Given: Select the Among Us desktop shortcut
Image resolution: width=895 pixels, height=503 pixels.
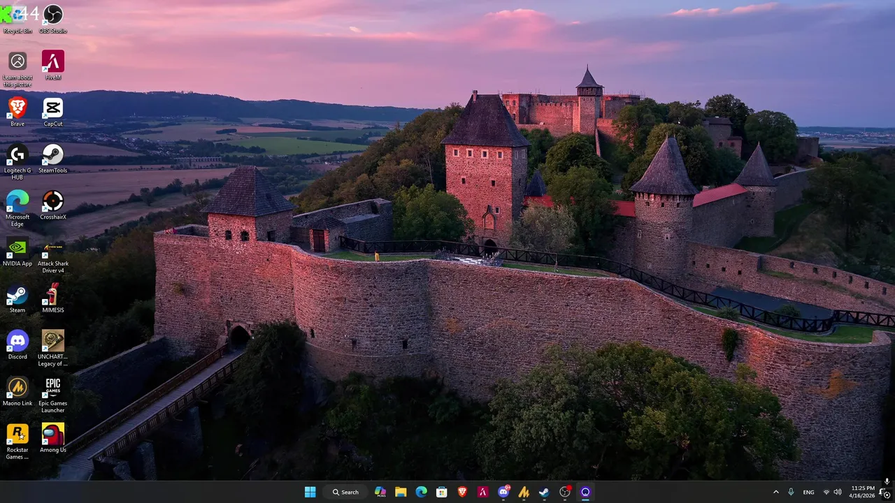Looking at the screenshot, I should pos(52,438).
